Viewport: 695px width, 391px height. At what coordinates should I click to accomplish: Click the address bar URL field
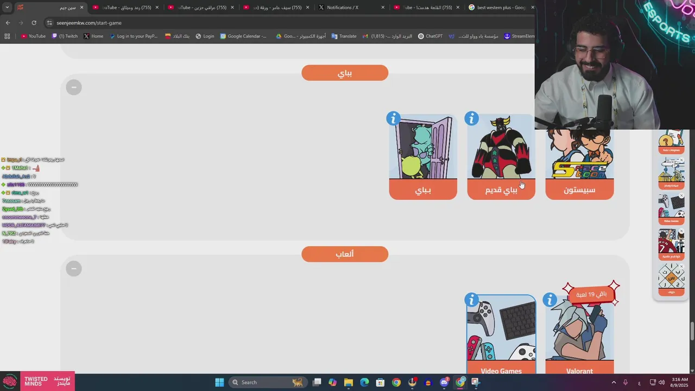pyautogui.click(x=288, y=23)
